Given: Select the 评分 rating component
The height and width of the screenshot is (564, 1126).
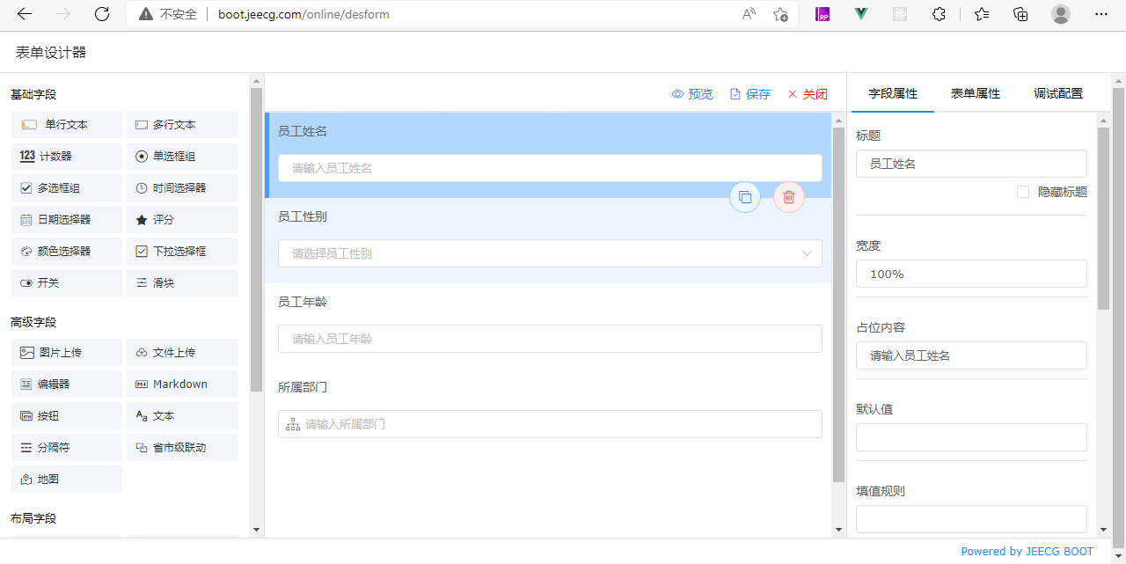Looking at the screenshot, I should pos(182,220).
